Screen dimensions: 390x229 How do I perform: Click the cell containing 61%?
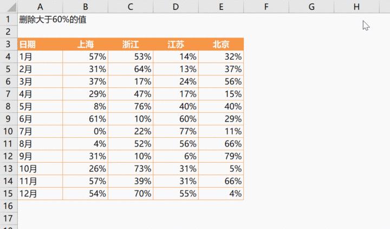pyautogui.click(x=86, y=118)
